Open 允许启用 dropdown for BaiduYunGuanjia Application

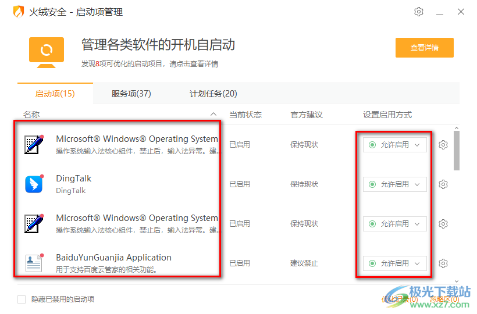pos(394,263)
